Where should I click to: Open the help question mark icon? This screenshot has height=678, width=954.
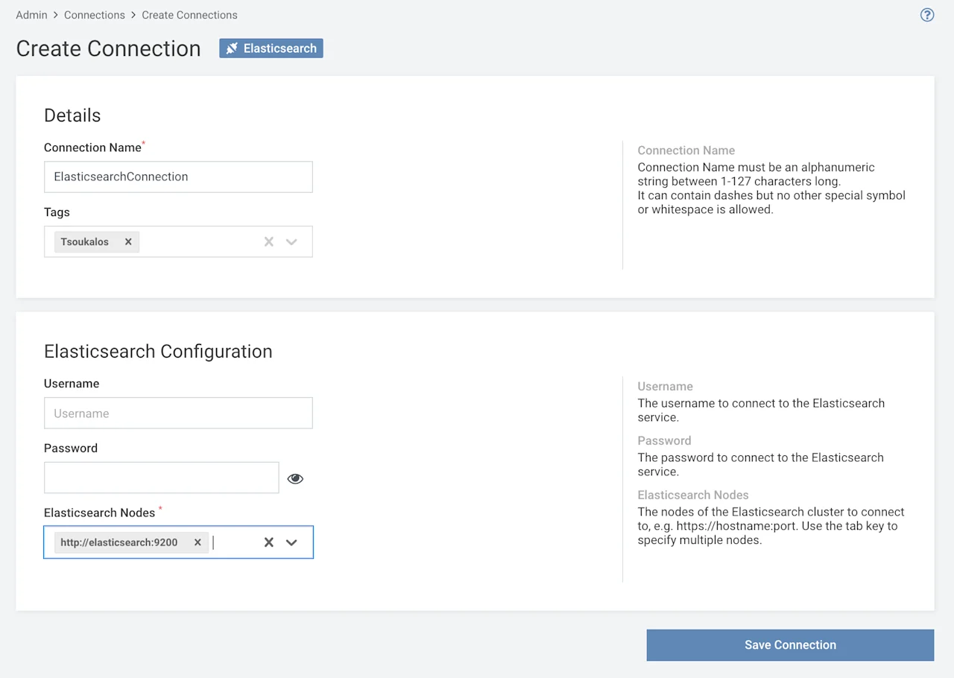(x=926, y=15)
